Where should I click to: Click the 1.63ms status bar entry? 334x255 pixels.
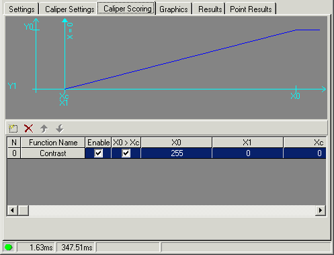click(36, 248)
